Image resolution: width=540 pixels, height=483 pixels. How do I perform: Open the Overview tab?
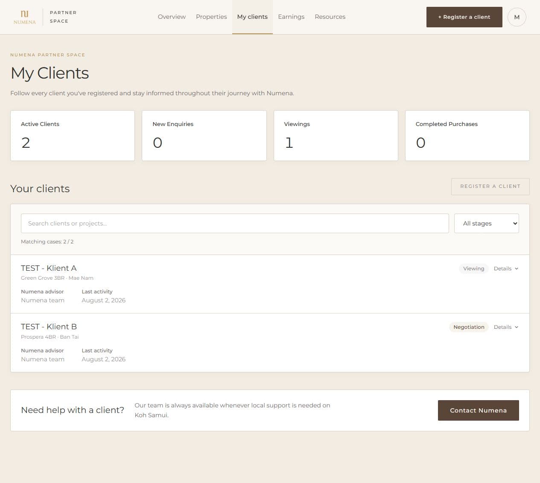(x=172, y=17)
